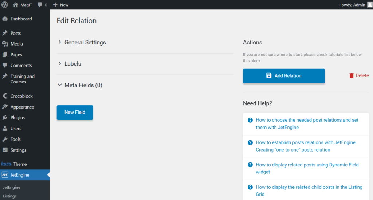Click the Labels heading text

[x=73, y=64]
